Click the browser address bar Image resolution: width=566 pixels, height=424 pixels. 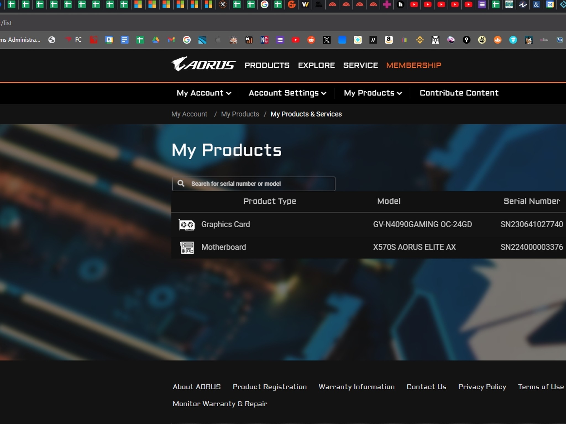tap(283, 23)
